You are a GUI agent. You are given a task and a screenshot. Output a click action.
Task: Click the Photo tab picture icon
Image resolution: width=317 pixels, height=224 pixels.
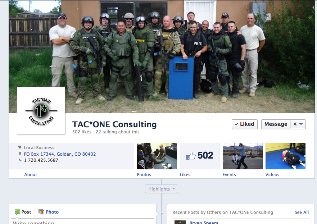[41, 212]
